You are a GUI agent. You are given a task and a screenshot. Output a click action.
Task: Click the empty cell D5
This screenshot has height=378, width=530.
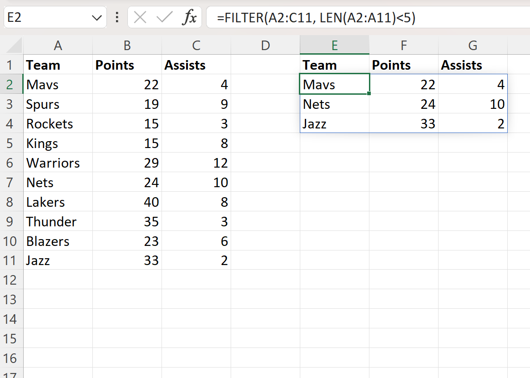[265, 143]
